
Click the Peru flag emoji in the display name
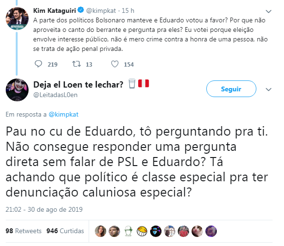(143, 83)
